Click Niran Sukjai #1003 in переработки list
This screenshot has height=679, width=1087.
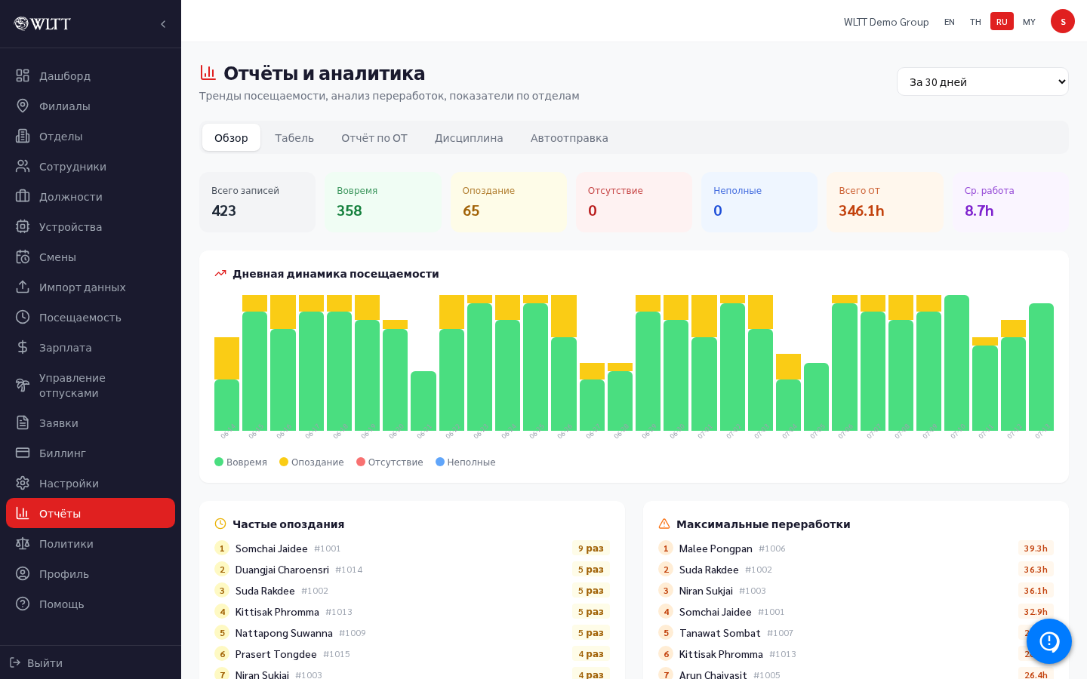pos(856,591)
